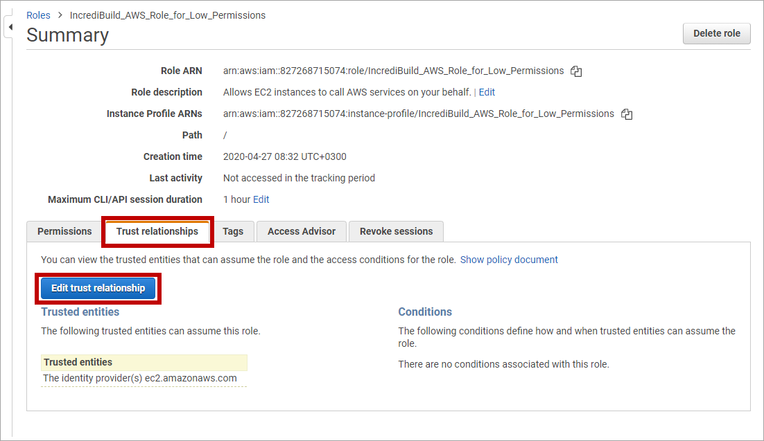764x441 pixels.
Task: Go to the Revoke sessions tab
Action: pos(396,231)
